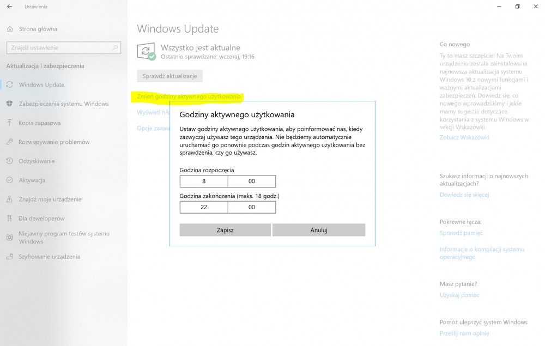The image size is (545, 346).
Task: Click the Windows Update sync icon in sidebar
Action: coord(10,84)
